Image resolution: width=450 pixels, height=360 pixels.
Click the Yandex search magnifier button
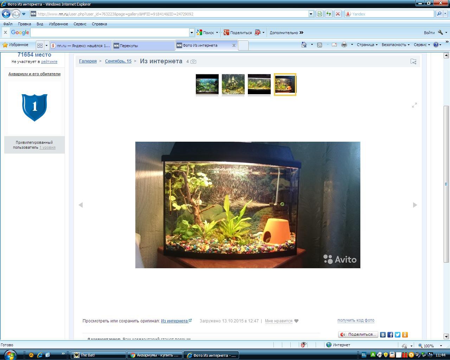(x=439, y=14)
